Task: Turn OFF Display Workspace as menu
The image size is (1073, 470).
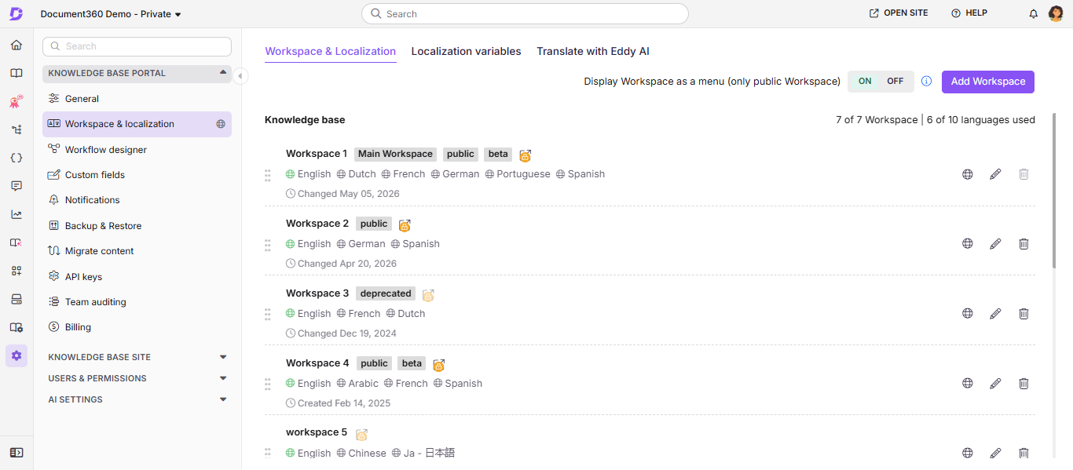Action: pyautogui.click(x=895, y=82)
